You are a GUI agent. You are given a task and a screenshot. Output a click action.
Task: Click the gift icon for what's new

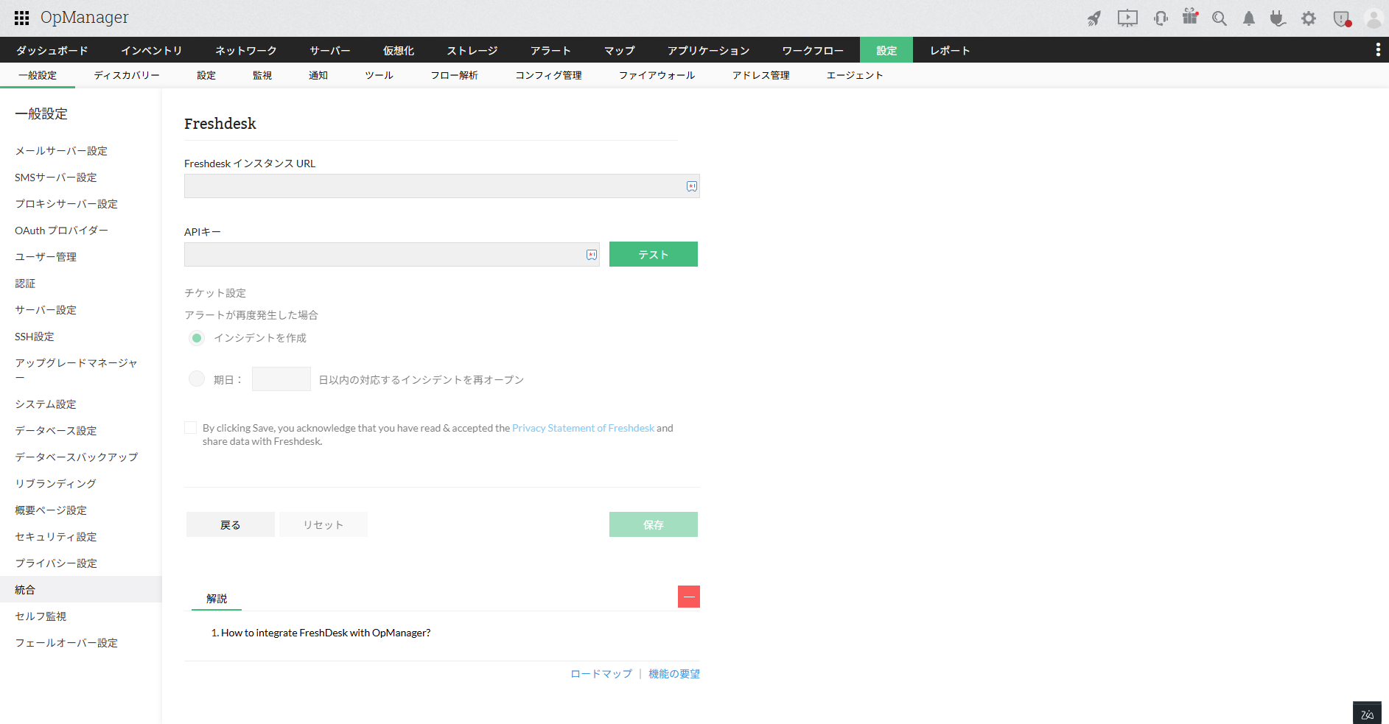click(x=1189, y=18)
